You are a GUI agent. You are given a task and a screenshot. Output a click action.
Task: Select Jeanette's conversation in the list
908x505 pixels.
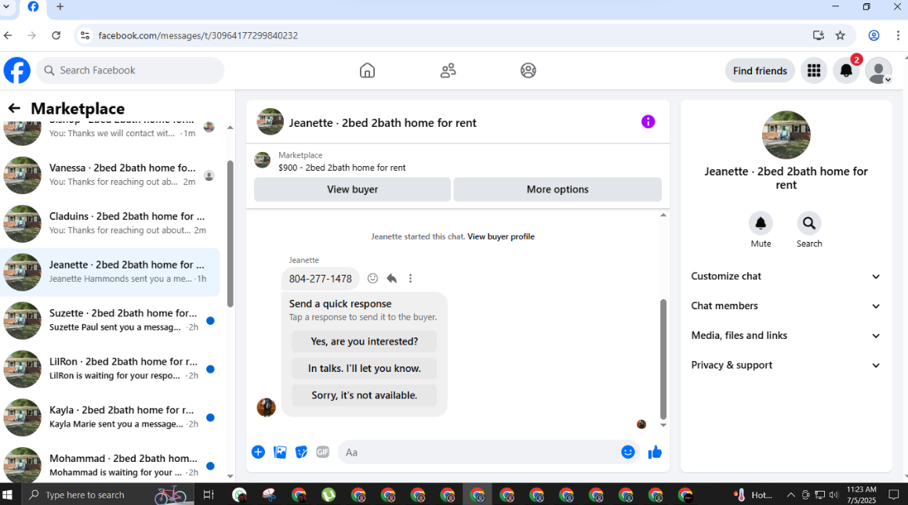click(110, 272)
